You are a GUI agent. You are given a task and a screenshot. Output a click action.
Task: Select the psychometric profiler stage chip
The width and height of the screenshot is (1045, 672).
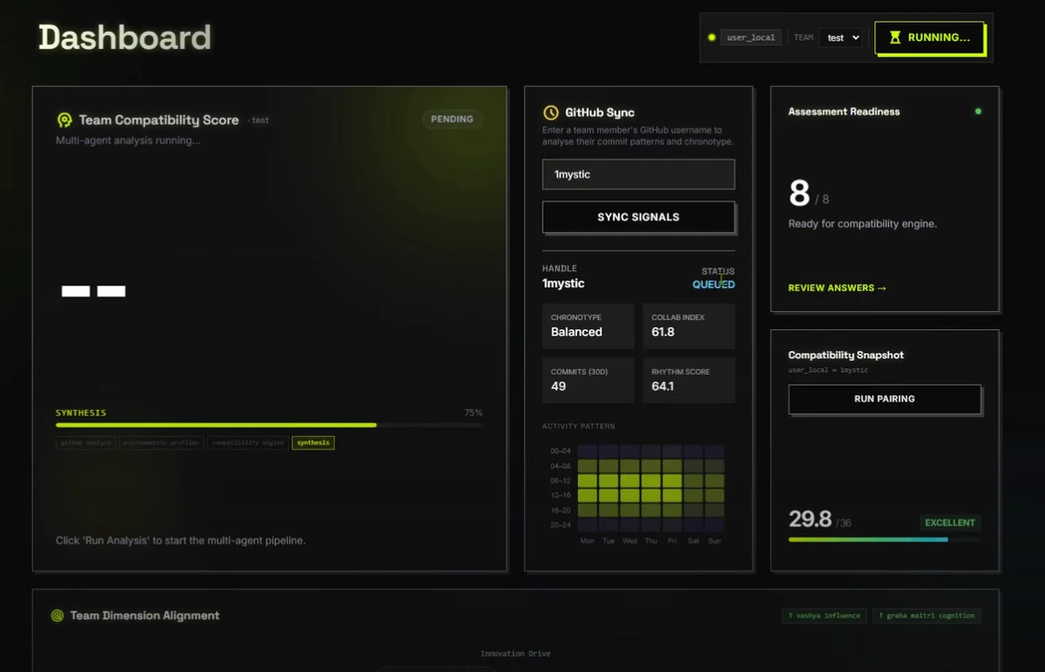click(161, 443)
